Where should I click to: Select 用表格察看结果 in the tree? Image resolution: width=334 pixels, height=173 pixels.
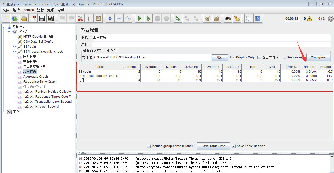(x=34, y=67)
